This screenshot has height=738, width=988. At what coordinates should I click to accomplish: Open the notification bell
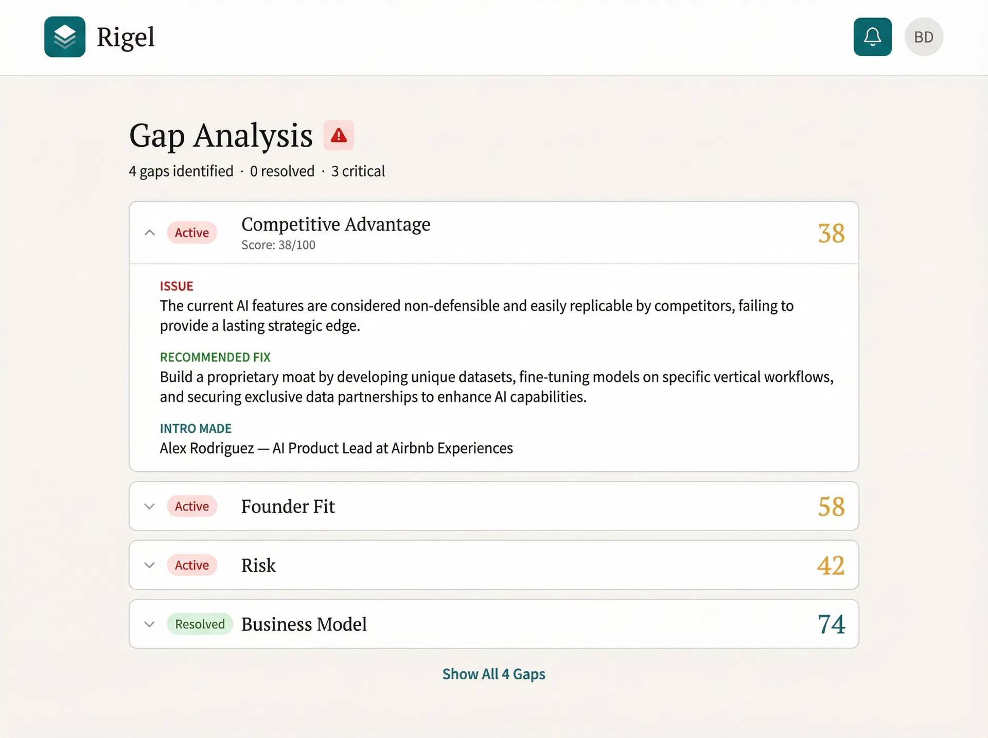point(872,37)
